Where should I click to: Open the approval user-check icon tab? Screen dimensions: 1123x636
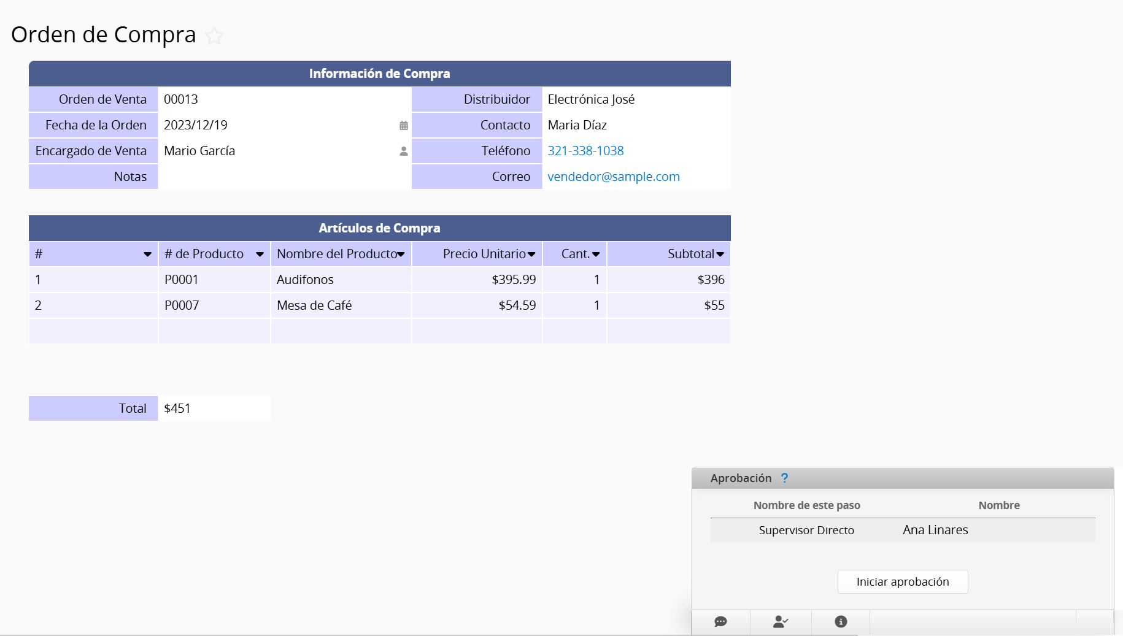pyautogui.click(x=780, y=622)
